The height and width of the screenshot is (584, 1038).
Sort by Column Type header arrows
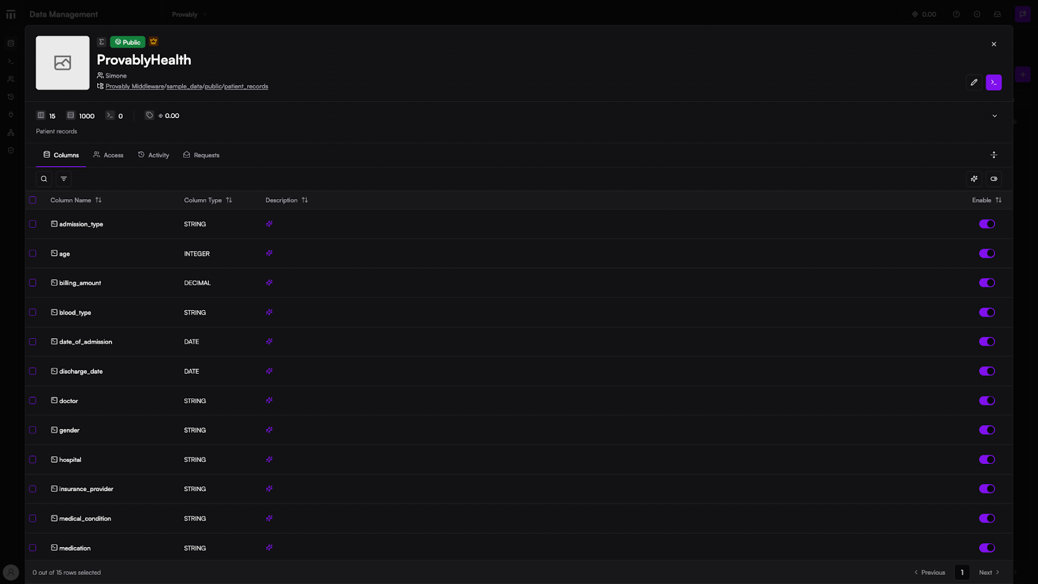point(229,200)
